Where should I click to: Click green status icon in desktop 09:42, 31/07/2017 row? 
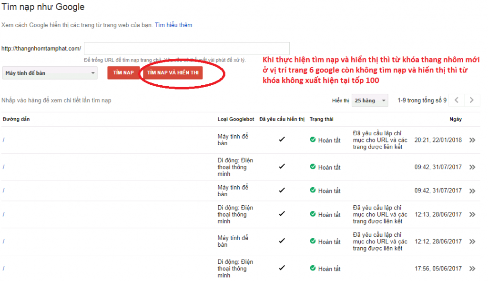click(313, 190)
